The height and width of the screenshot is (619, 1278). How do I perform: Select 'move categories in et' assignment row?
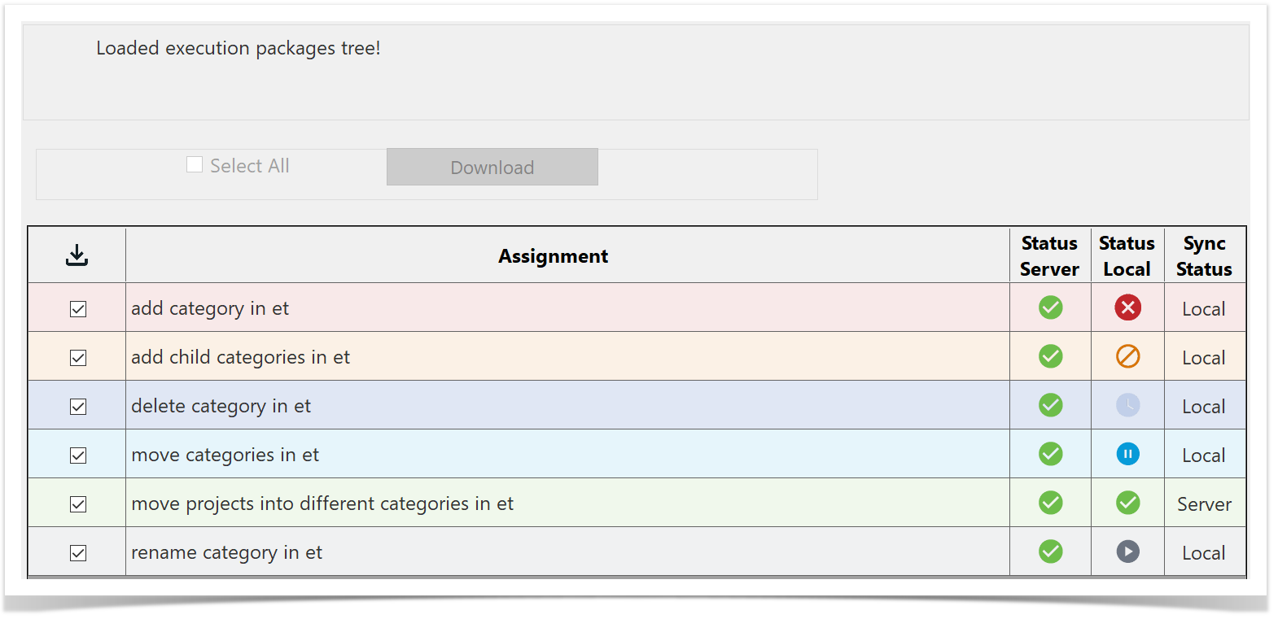click(x=225, y=455)
